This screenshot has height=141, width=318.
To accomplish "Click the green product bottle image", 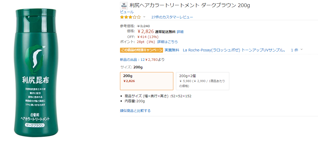I will tap(36, 73).
